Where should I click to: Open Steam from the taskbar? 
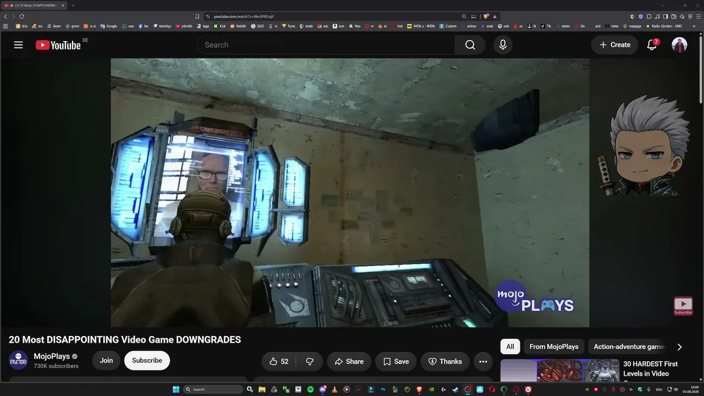455,389
